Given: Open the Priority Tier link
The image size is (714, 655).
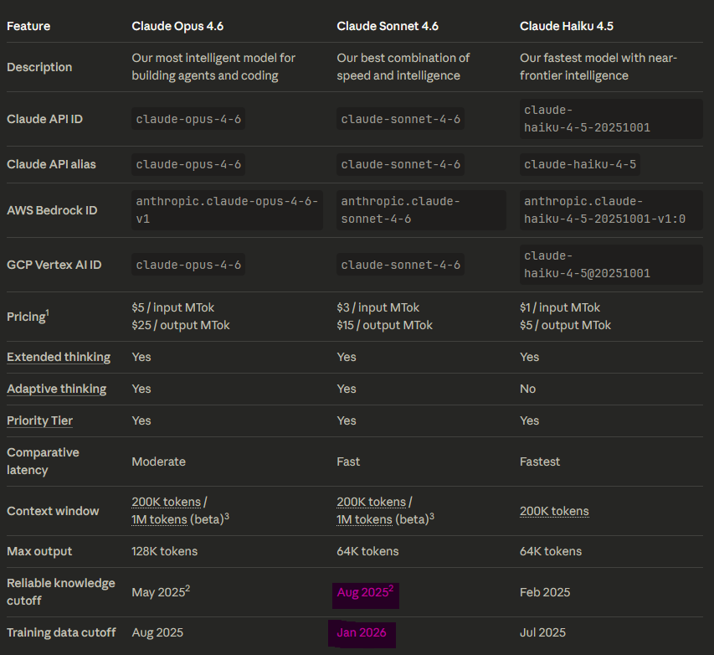Looking at the screenshot, I should pos(39,420).
